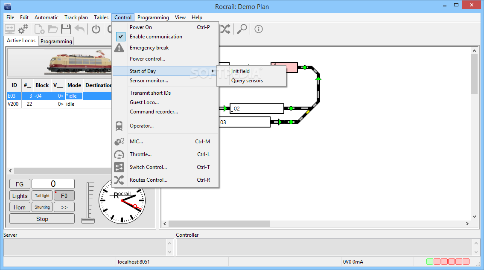484x270 pixels.
Task: Select Query sensors in submenu
Action: (247, 81)
